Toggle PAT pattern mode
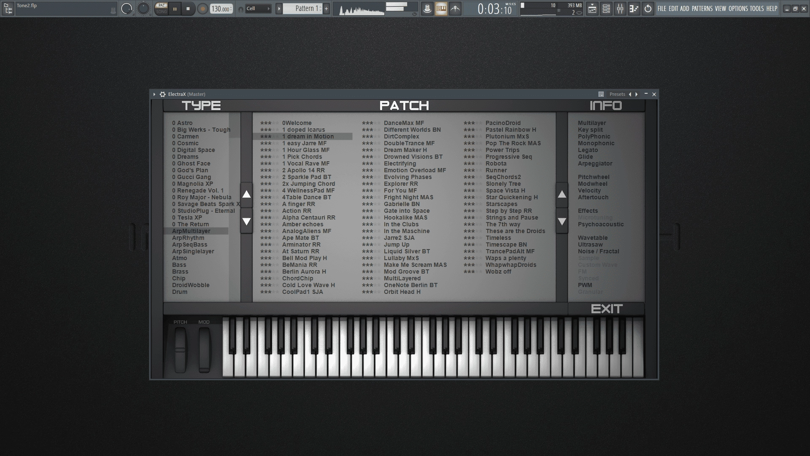The width and height of the screenshot is (810, 456). tap(162, 5)
